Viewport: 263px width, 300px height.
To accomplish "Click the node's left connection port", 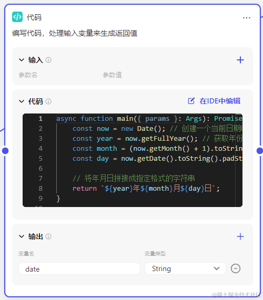I will click(x=5, y=151).
